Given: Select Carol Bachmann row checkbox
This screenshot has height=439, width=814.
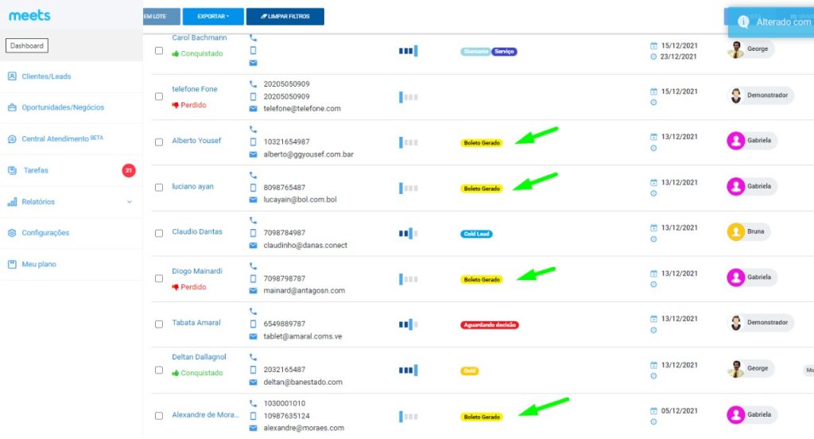Looking at the screenshot, I should tap(159, 51).
